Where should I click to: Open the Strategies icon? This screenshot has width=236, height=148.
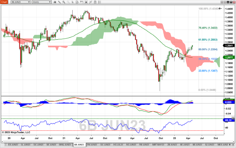click(91, 2)
